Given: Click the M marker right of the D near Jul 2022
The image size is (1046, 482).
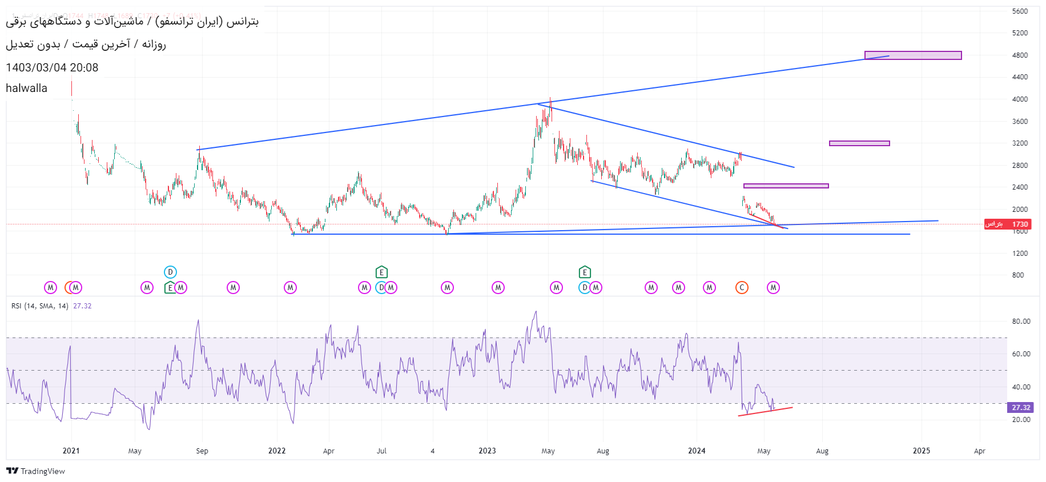Looking at the screenshot, I should pyautogui.click(x=391, y=287).
